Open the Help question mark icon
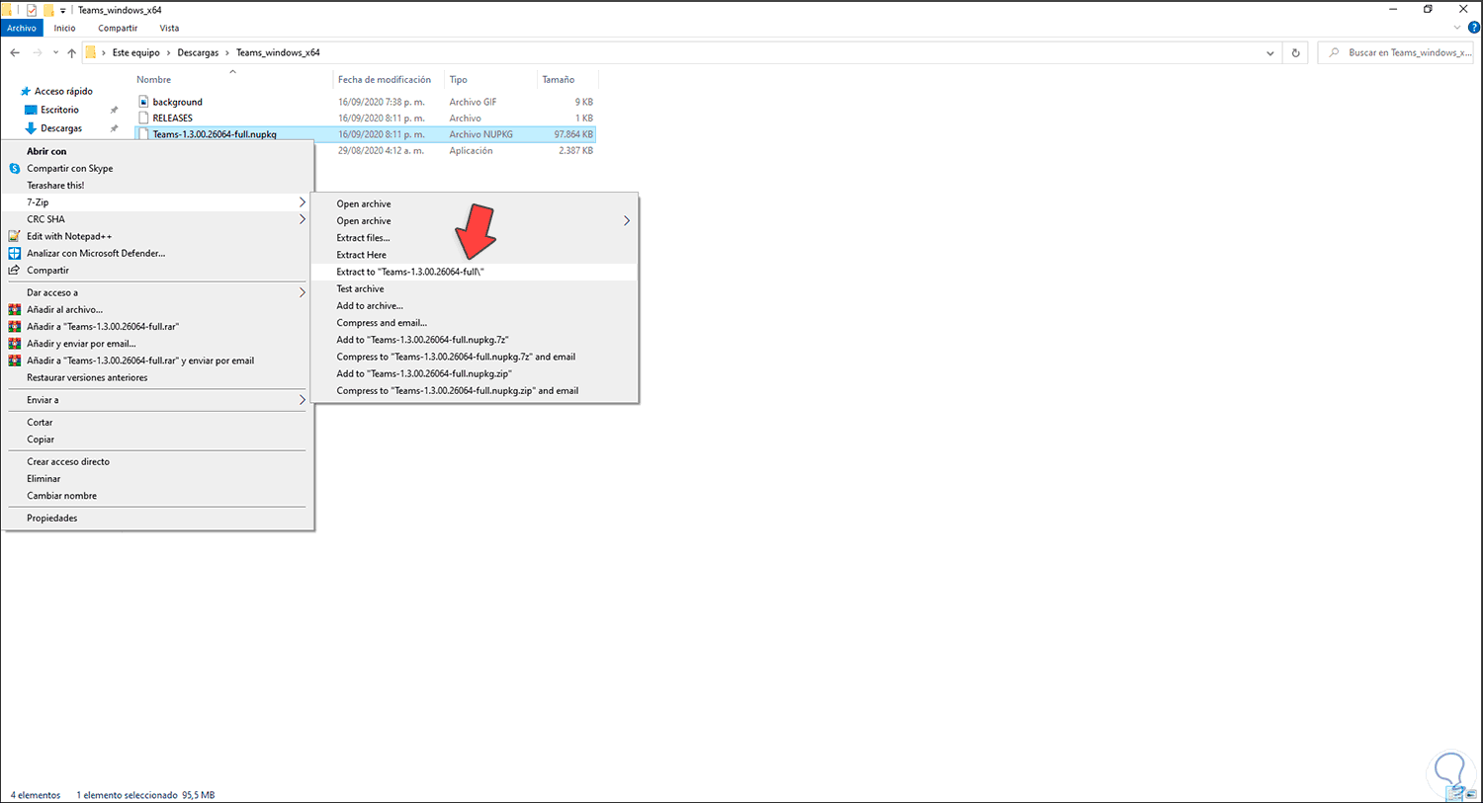 1474,28
